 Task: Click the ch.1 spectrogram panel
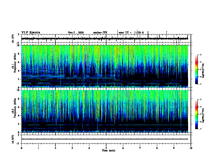105,66
